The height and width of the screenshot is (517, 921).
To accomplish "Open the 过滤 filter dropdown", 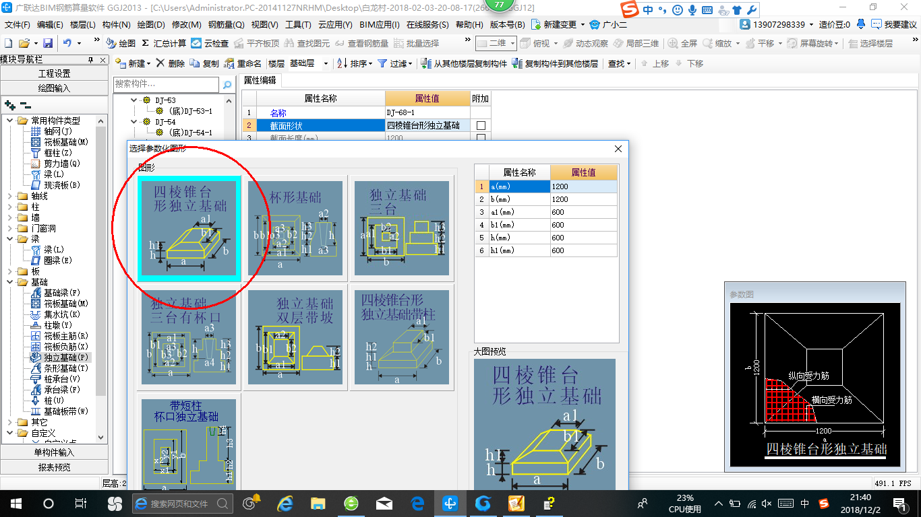I will pyautogui.click(x=395, y=63).
